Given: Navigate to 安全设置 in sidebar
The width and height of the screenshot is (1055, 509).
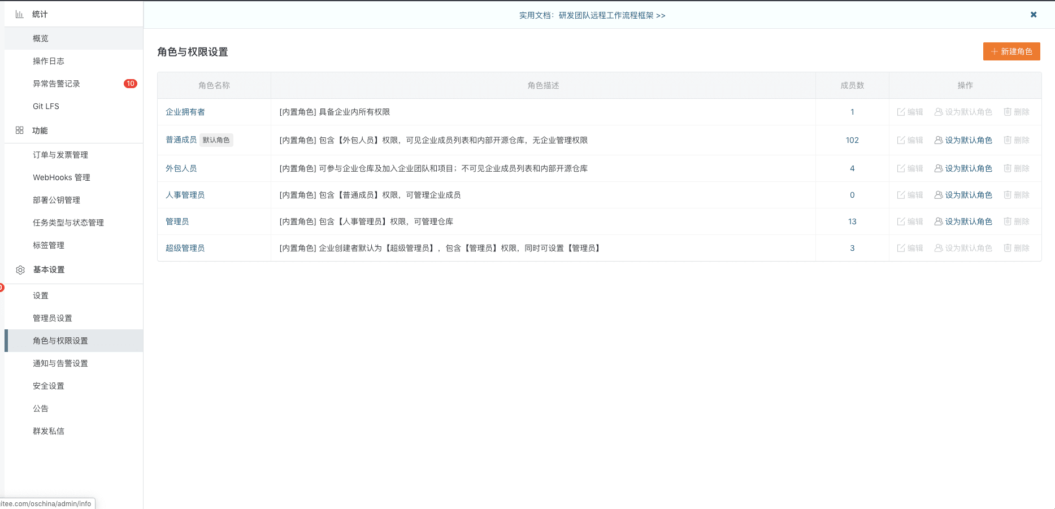Looking at the screenshot, I should point(49,386).
